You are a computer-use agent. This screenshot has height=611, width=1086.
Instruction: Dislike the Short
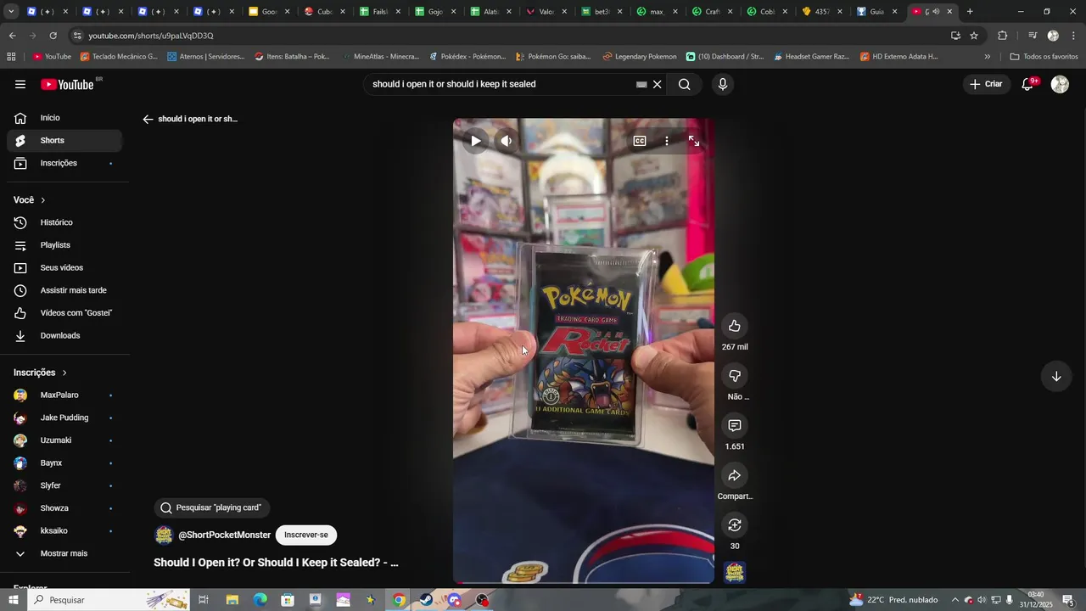click(x=735, y=376)
